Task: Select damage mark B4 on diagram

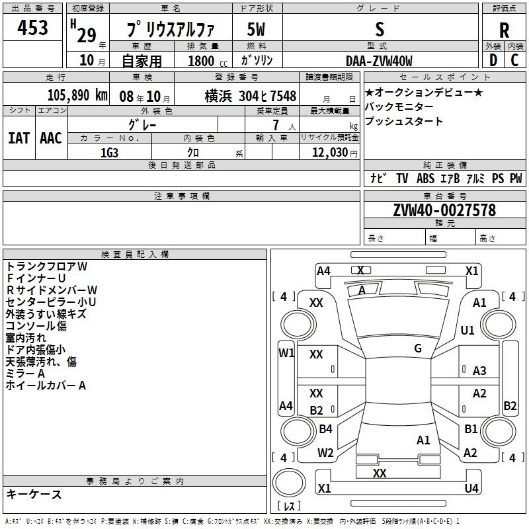Action: [325, 428]
